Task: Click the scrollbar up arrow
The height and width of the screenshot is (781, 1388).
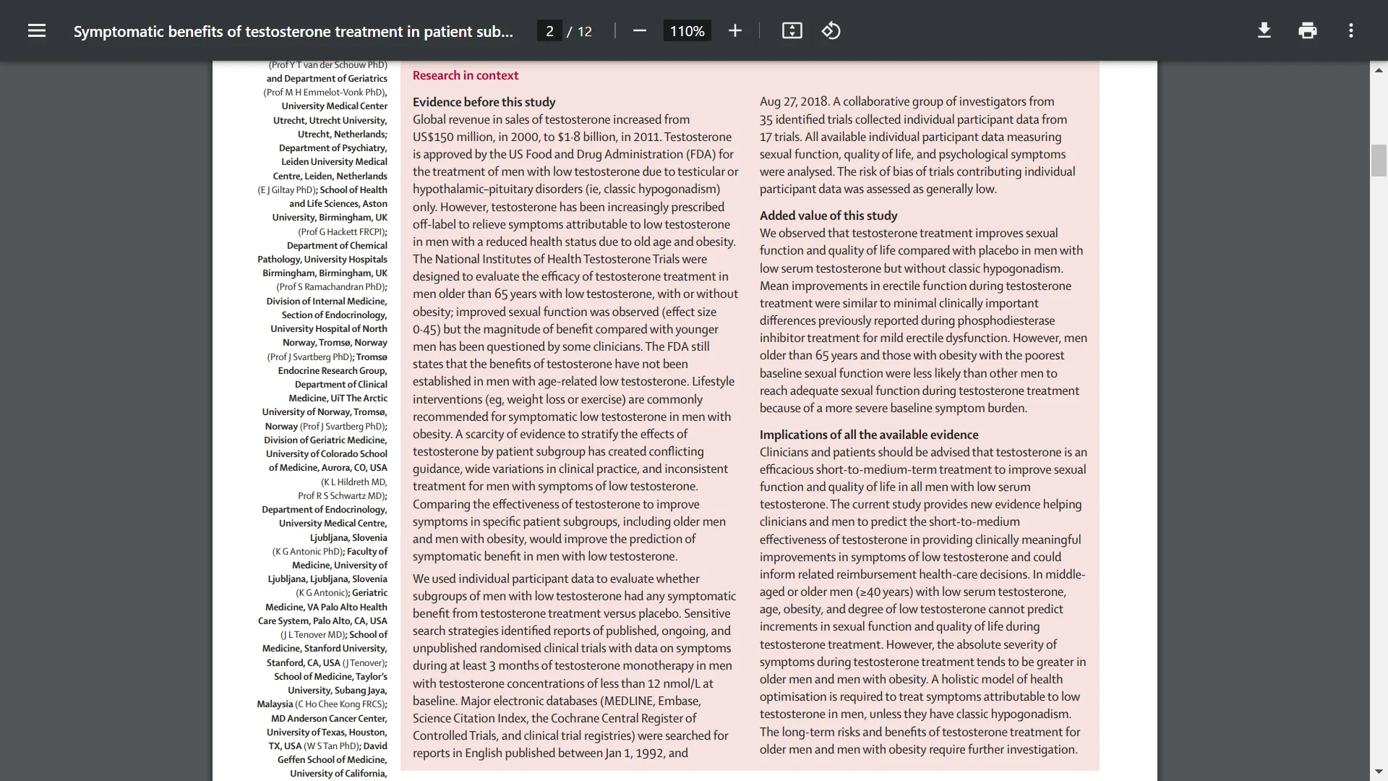Action: (1379, 70)
